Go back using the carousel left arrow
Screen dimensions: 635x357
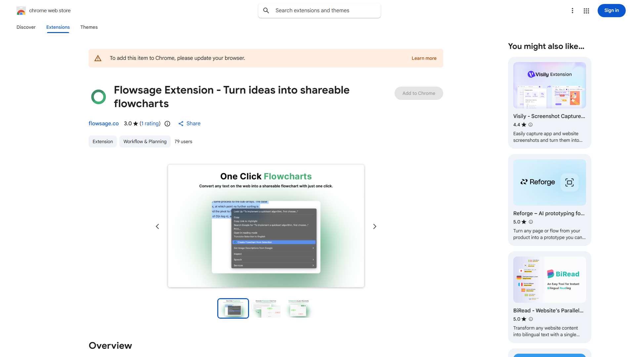pos(157,226)
